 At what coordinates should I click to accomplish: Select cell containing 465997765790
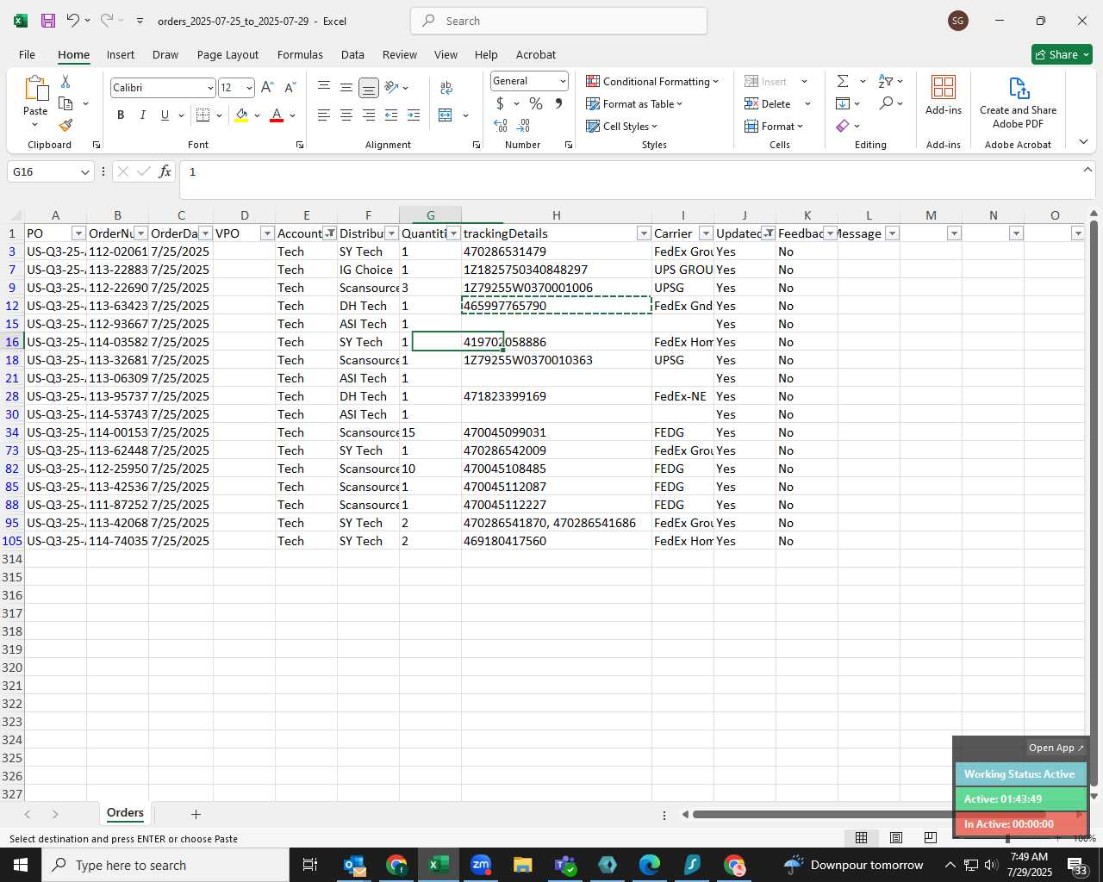pos(557,306)
